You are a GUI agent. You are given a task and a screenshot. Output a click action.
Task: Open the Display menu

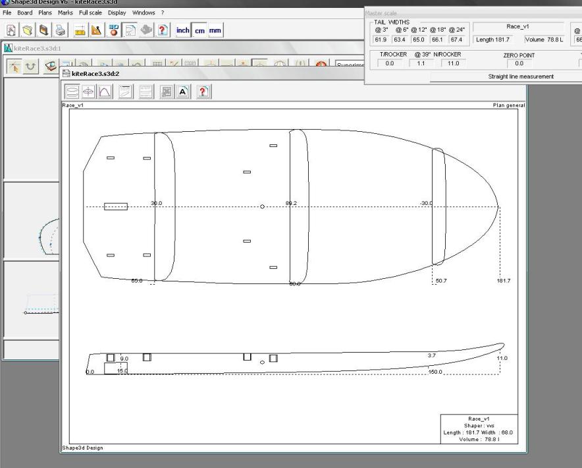(x=117, y=13)
